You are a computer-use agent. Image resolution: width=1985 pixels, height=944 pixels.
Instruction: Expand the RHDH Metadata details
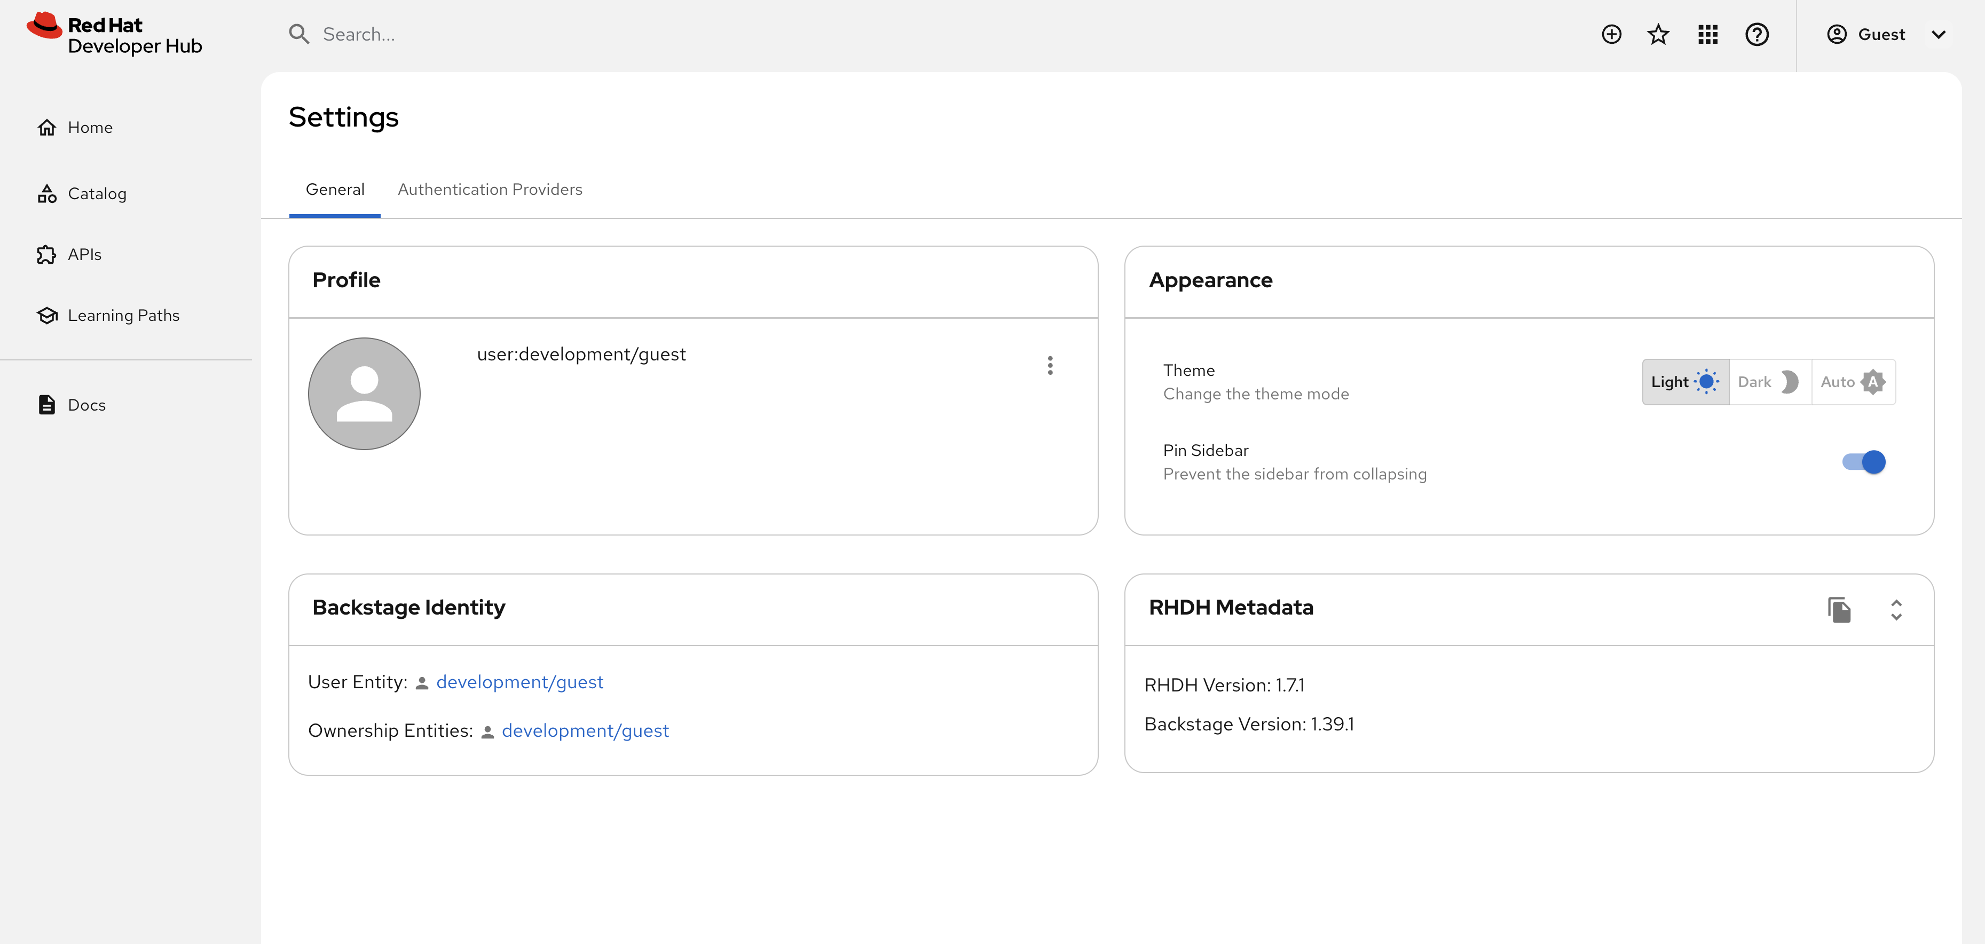click(1896, 610)
